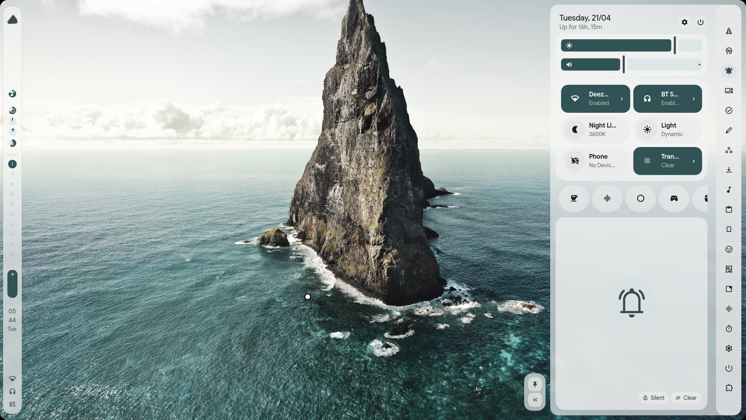The width and height of the screenshot is (746, 420).
Task: Expand the Light Dynamic tile settings
Action: pyautogui.click(x=668, y=129)
